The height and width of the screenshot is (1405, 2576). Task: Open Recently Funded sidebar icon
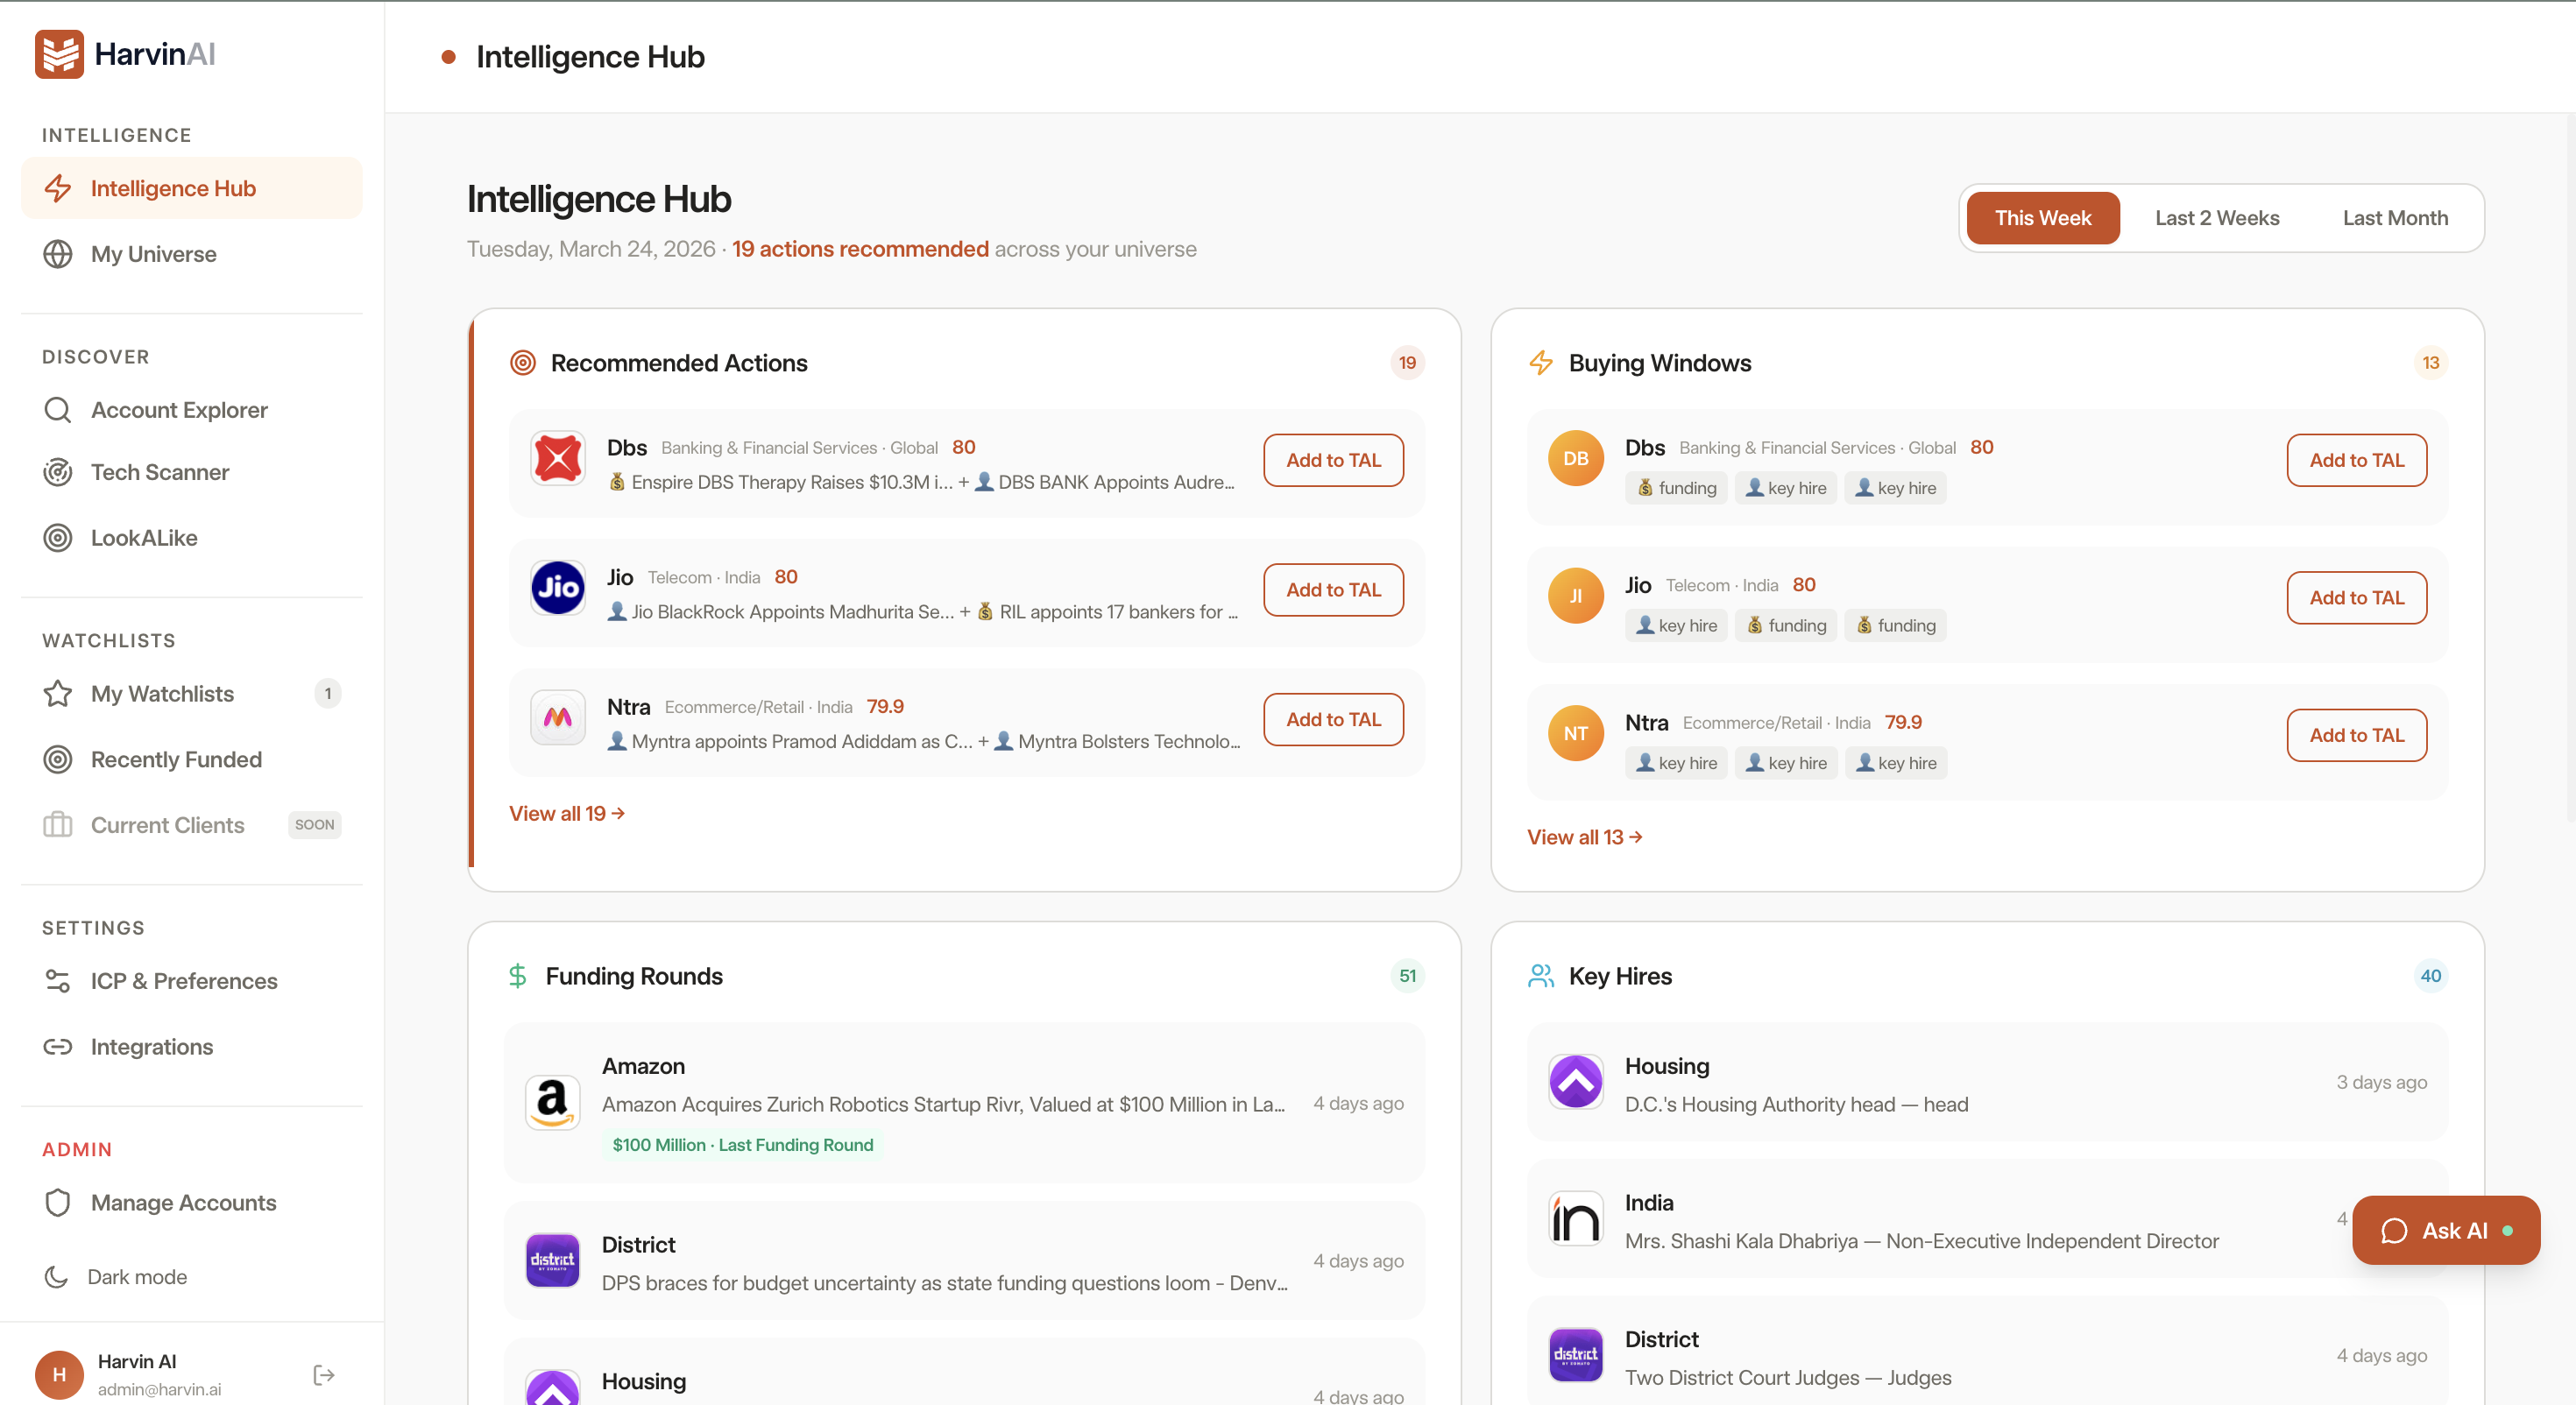(58, 760)
